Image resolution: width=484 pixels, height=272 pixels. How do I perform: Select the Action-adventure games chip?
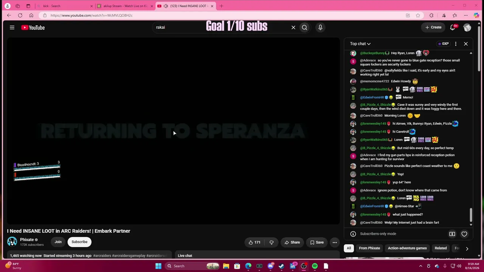(407, 248)
